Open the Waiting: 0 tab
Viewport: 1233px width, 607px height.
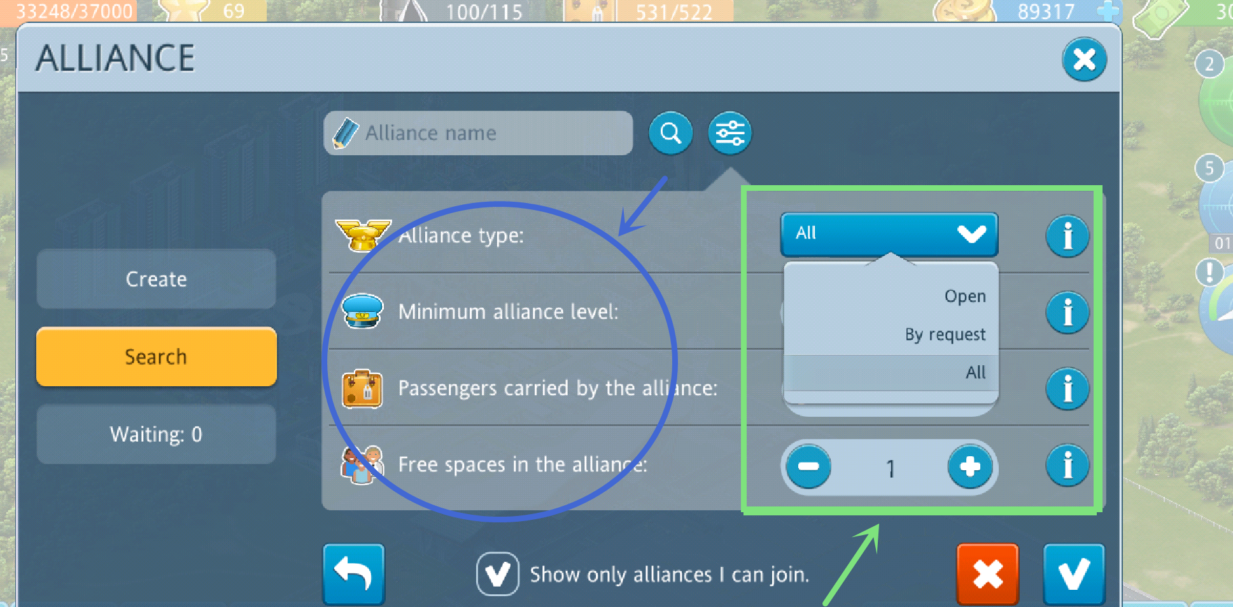coord(156,435)
